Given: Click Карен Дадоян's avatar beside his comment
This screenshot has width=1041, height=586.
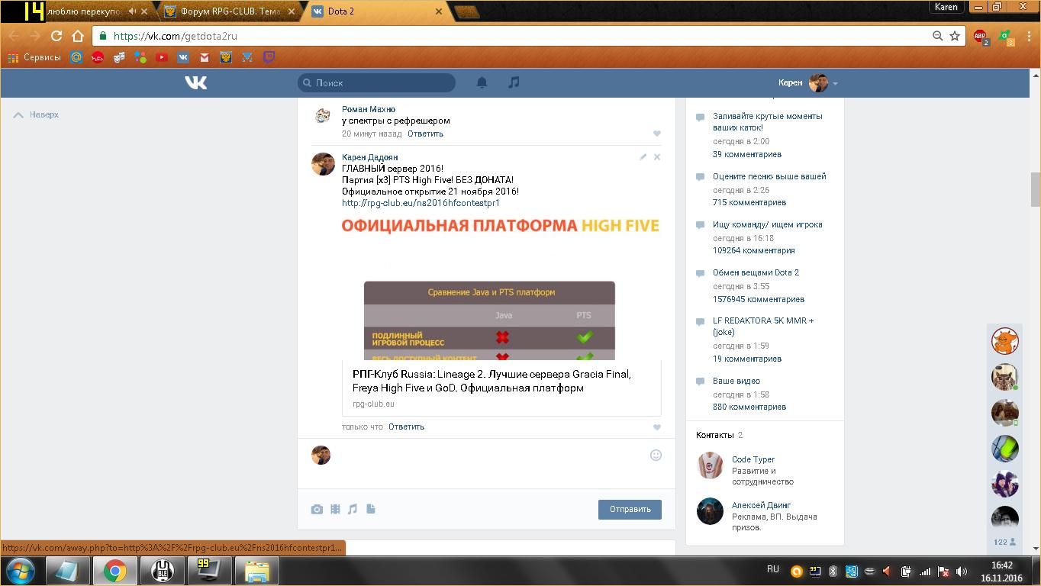Looking at the screenshot, I should pos(323,164).
